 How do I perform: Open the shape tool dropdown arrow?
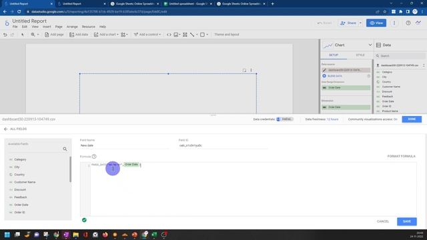tap(207, 35)
